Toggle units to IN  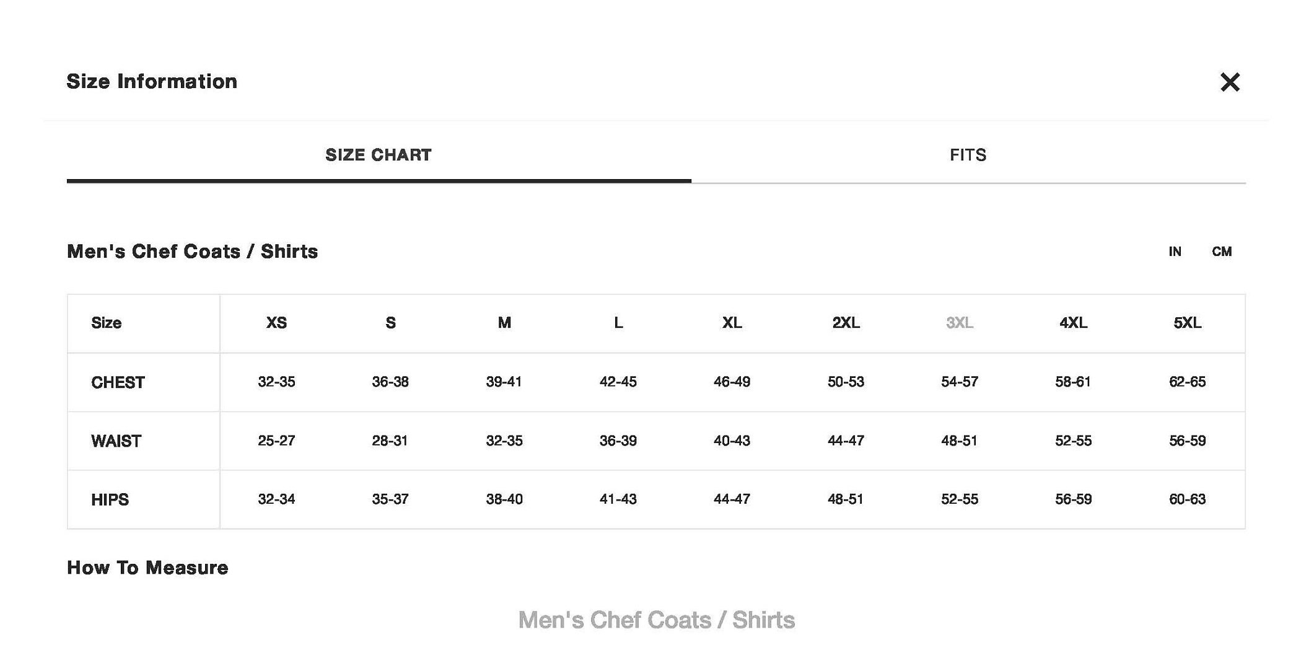[x=1175, y=252]
